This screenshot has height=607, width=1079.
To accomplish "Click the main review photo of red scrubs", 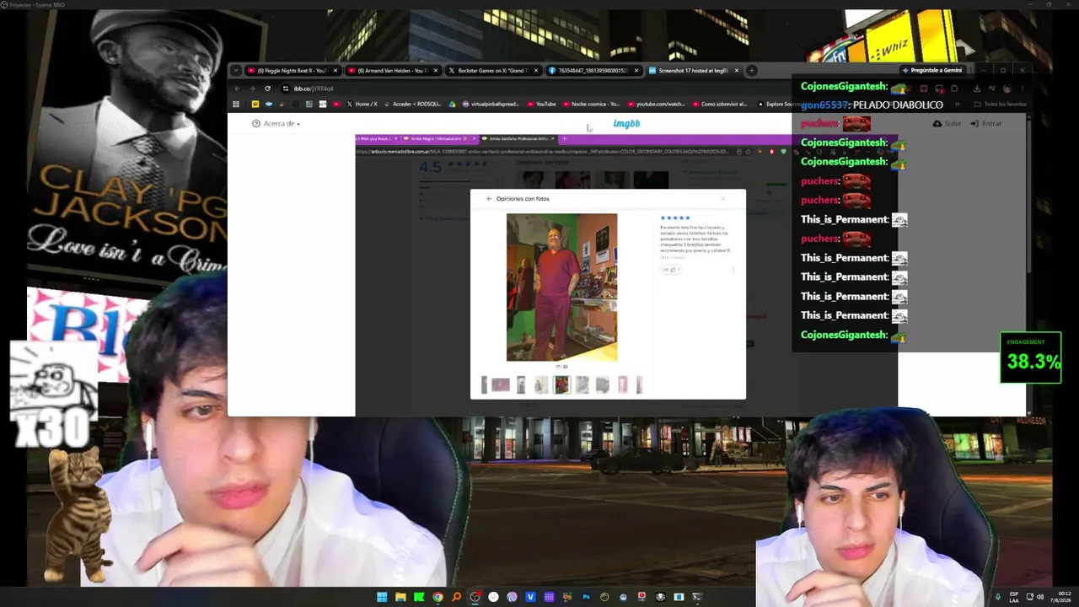I will (561, 287).
